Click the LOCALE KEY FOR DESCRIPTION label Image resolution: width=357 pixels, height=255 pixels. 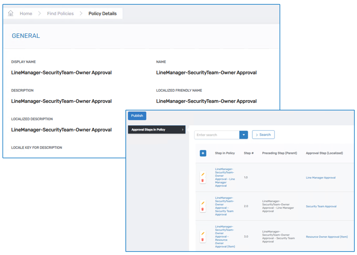36,148
